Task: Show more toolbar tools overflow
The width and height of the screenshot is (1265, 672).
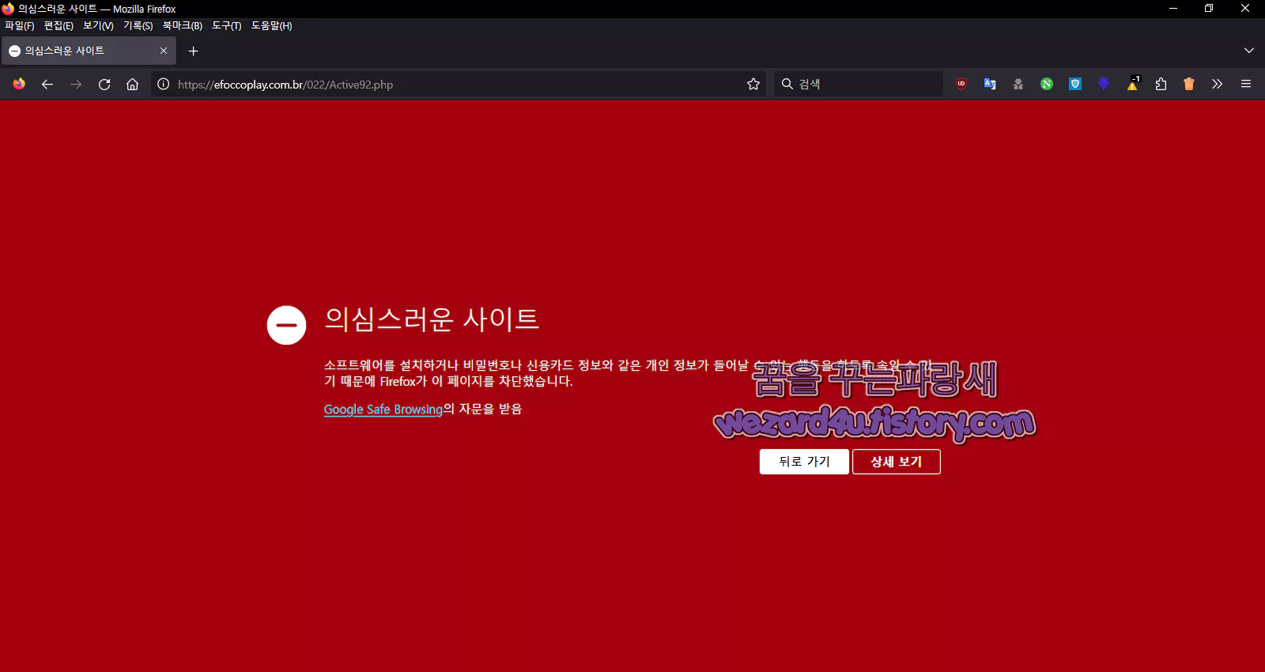Action: click(x=1218, y=84)
